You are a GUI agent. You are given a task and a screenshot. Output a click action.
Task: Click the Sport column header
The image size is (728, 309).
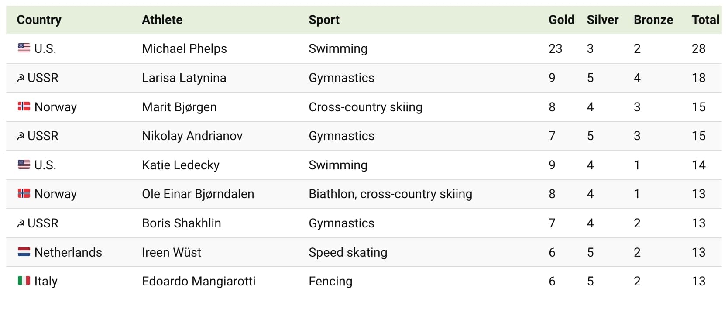(324, 20)
